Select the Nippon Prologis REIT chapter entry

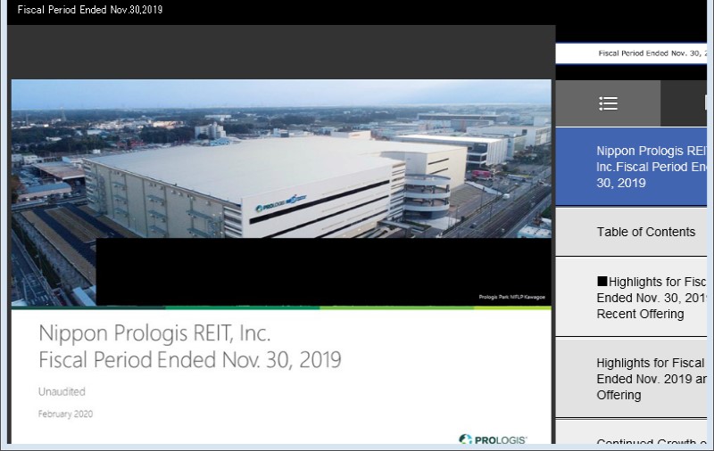pyautogui.click(x=631, y=167)
